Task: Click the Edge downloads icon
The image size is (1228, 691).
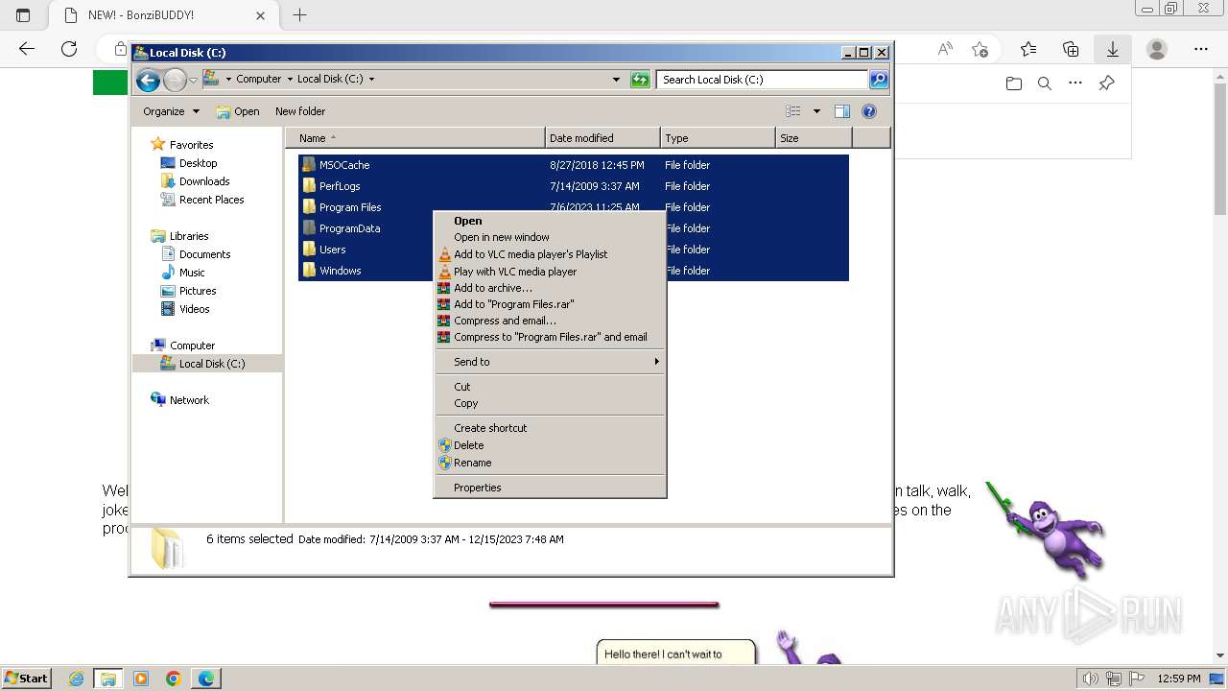Action: pyautogui.click(x=1113, y=49)
